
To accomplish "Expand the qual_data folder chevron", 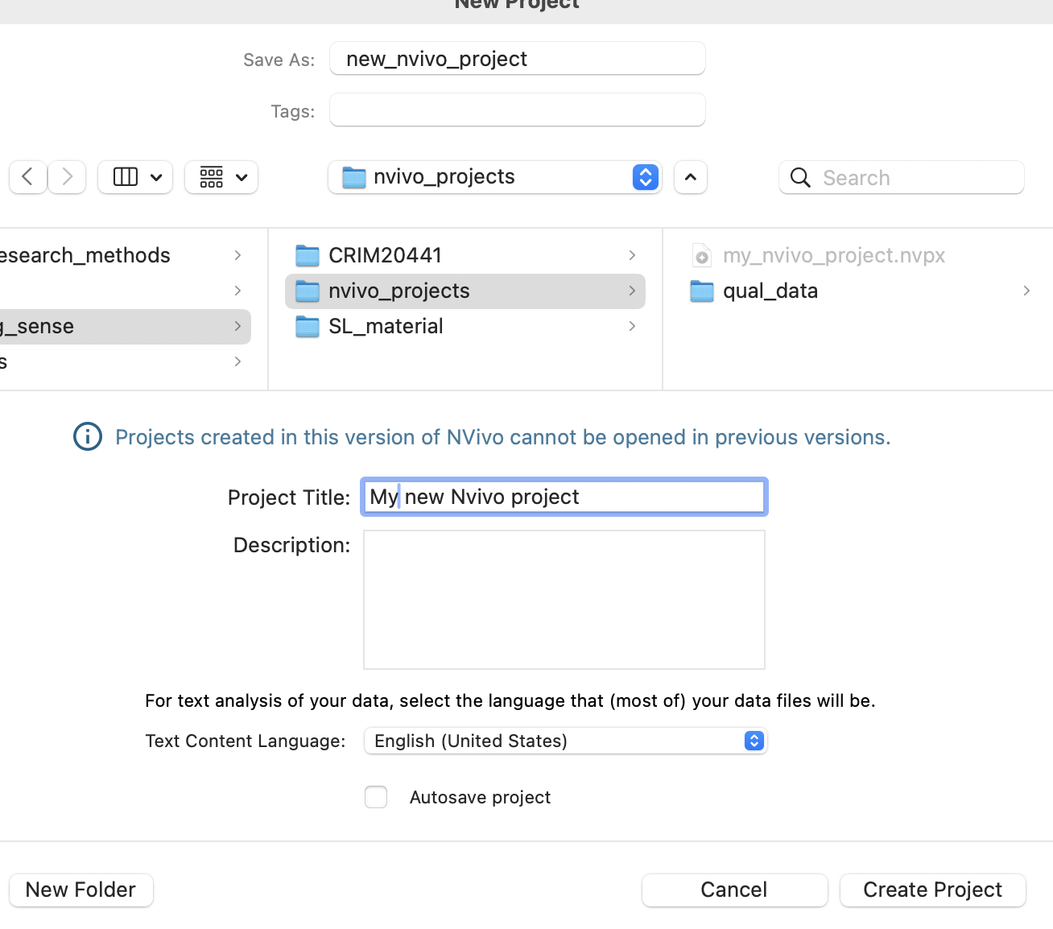I will point(1026,291).
